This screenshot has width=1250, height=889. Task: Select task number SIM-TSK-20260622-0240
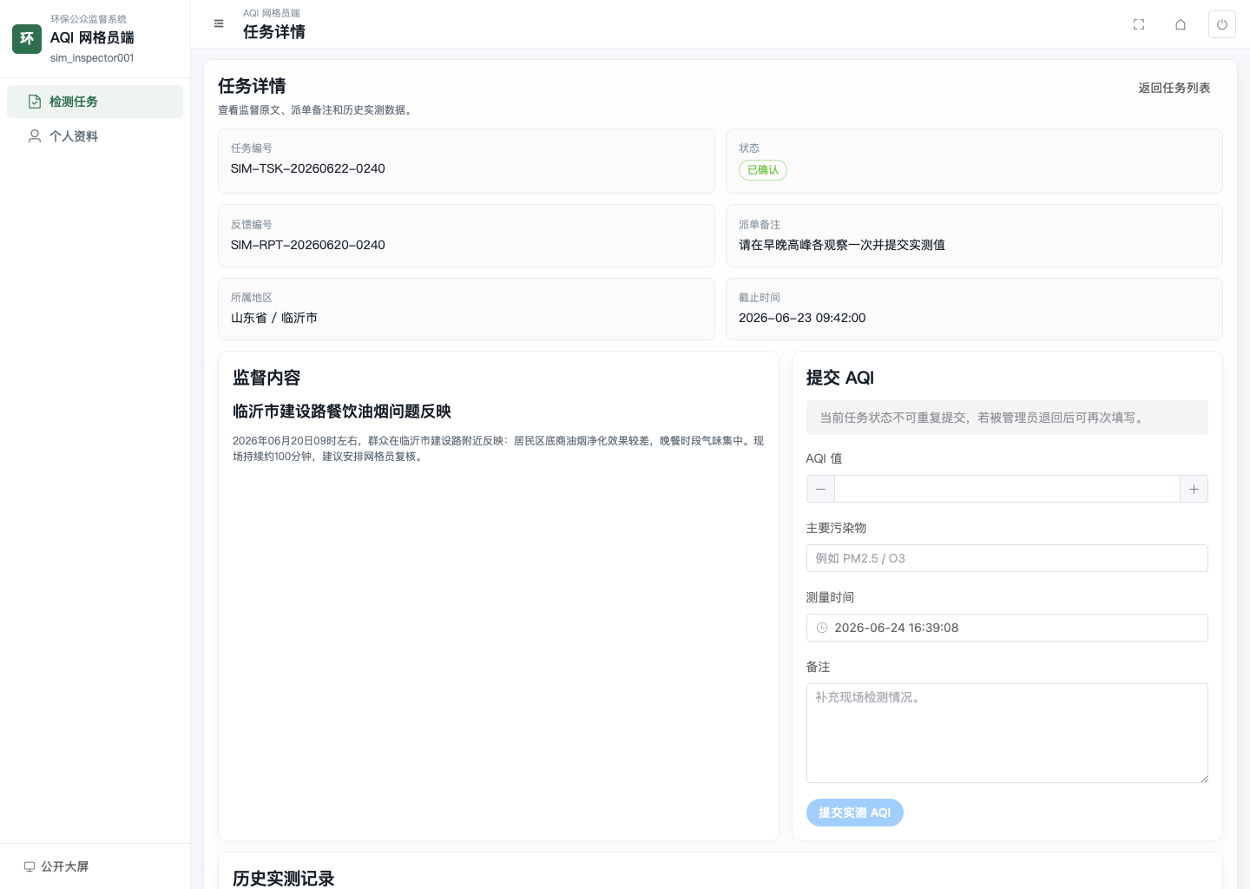coord(308,168)
